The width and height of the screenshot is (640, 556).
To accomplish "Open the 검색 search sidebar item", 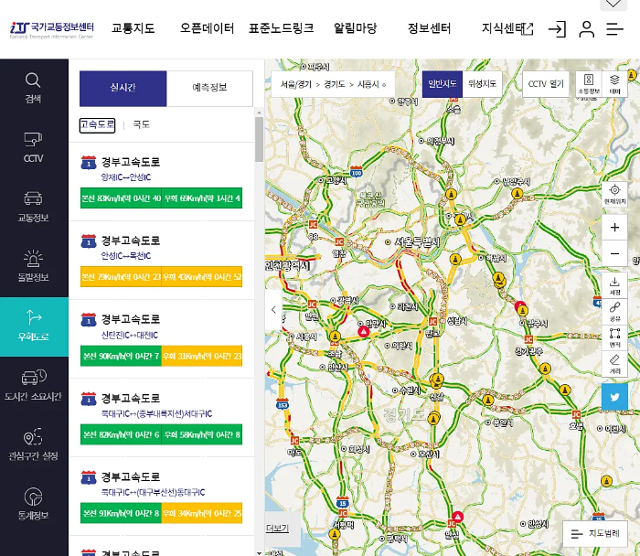I will [34, 88].
